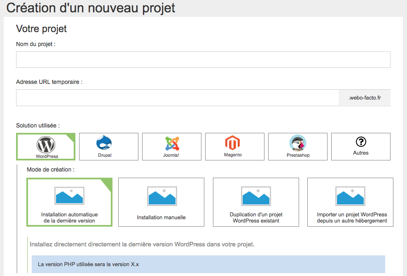Select Duplication d'un projet WordPress existant label

click(256, 218)
